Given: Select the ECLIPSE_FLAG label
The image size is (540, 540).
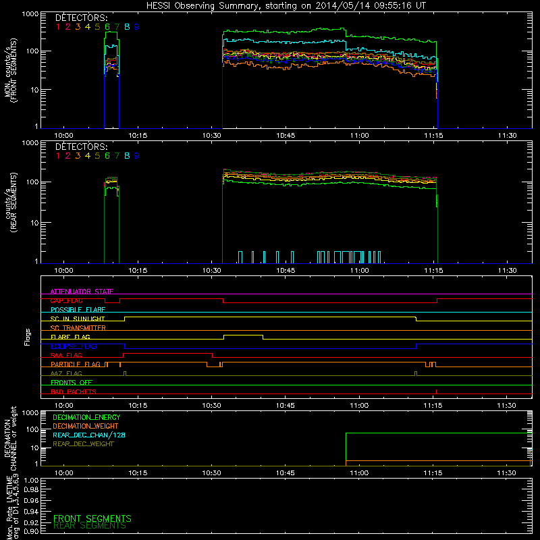Looking at the screenshot, I should [x=74, y=346].
